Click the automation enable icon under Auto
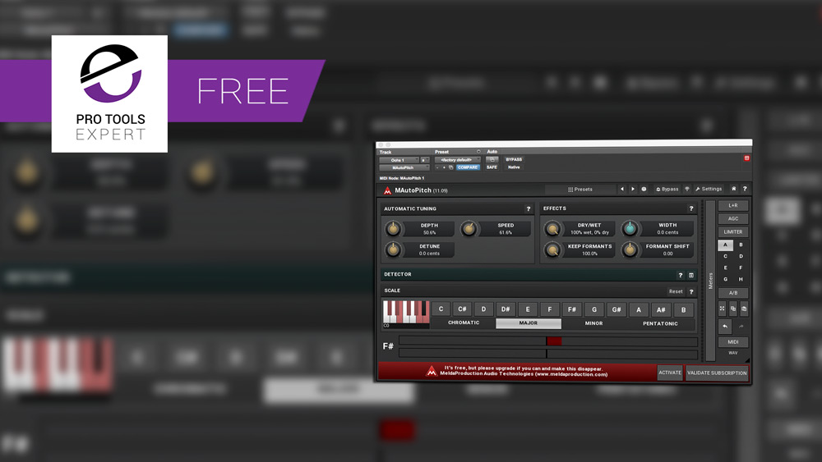The width and height of the screenshot is (822, 462). [x=492, y=159]
